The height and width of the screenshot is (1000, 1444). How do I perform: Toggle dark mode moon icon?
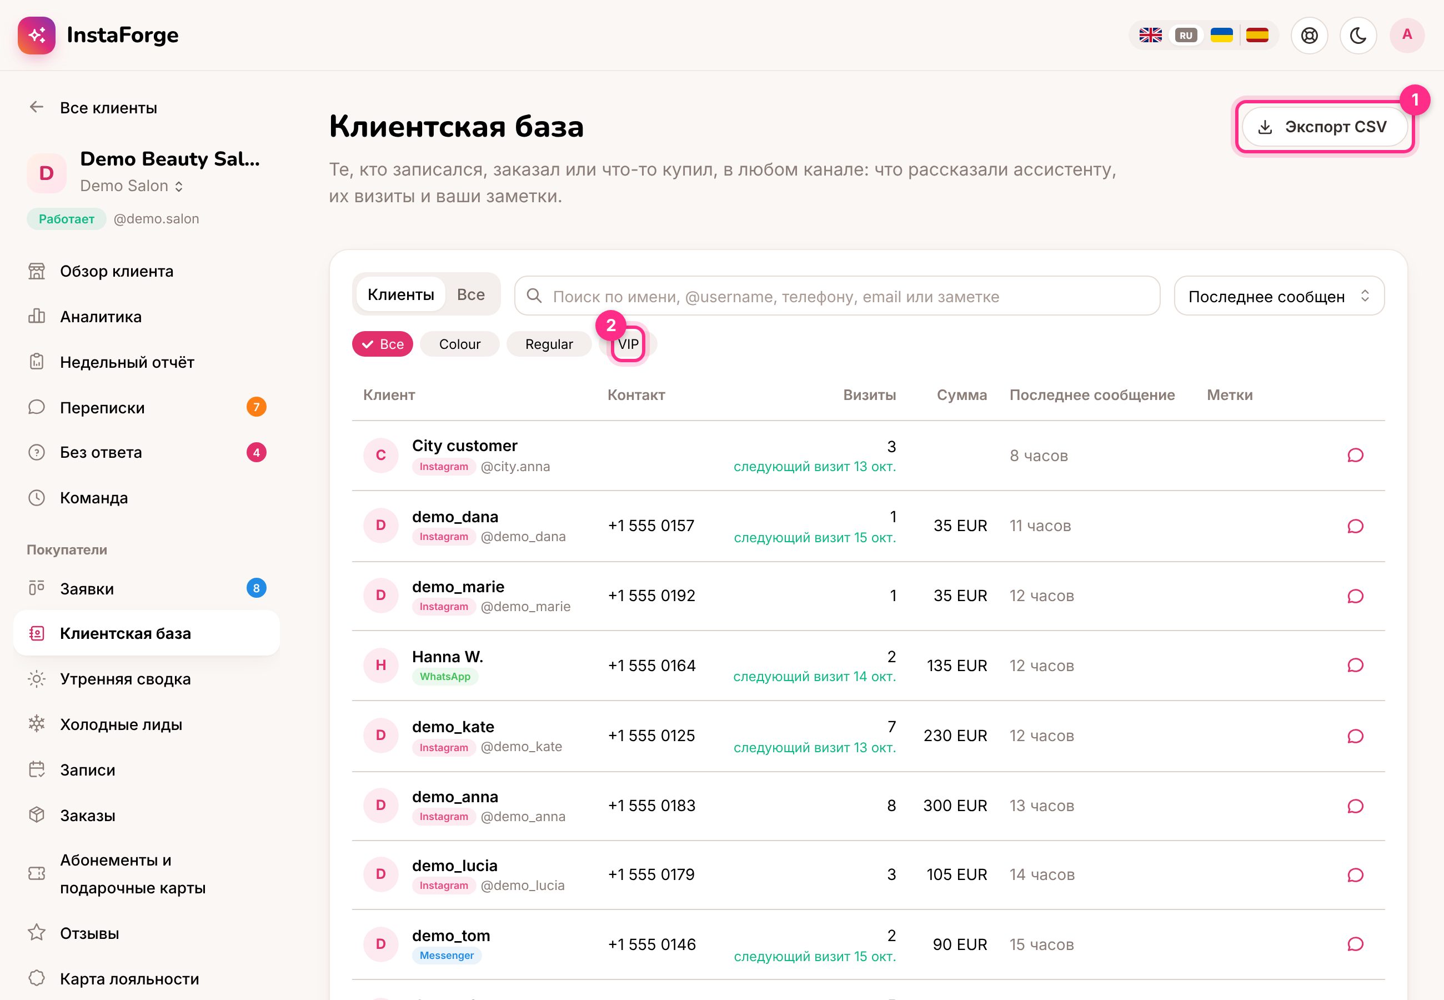1358,35
